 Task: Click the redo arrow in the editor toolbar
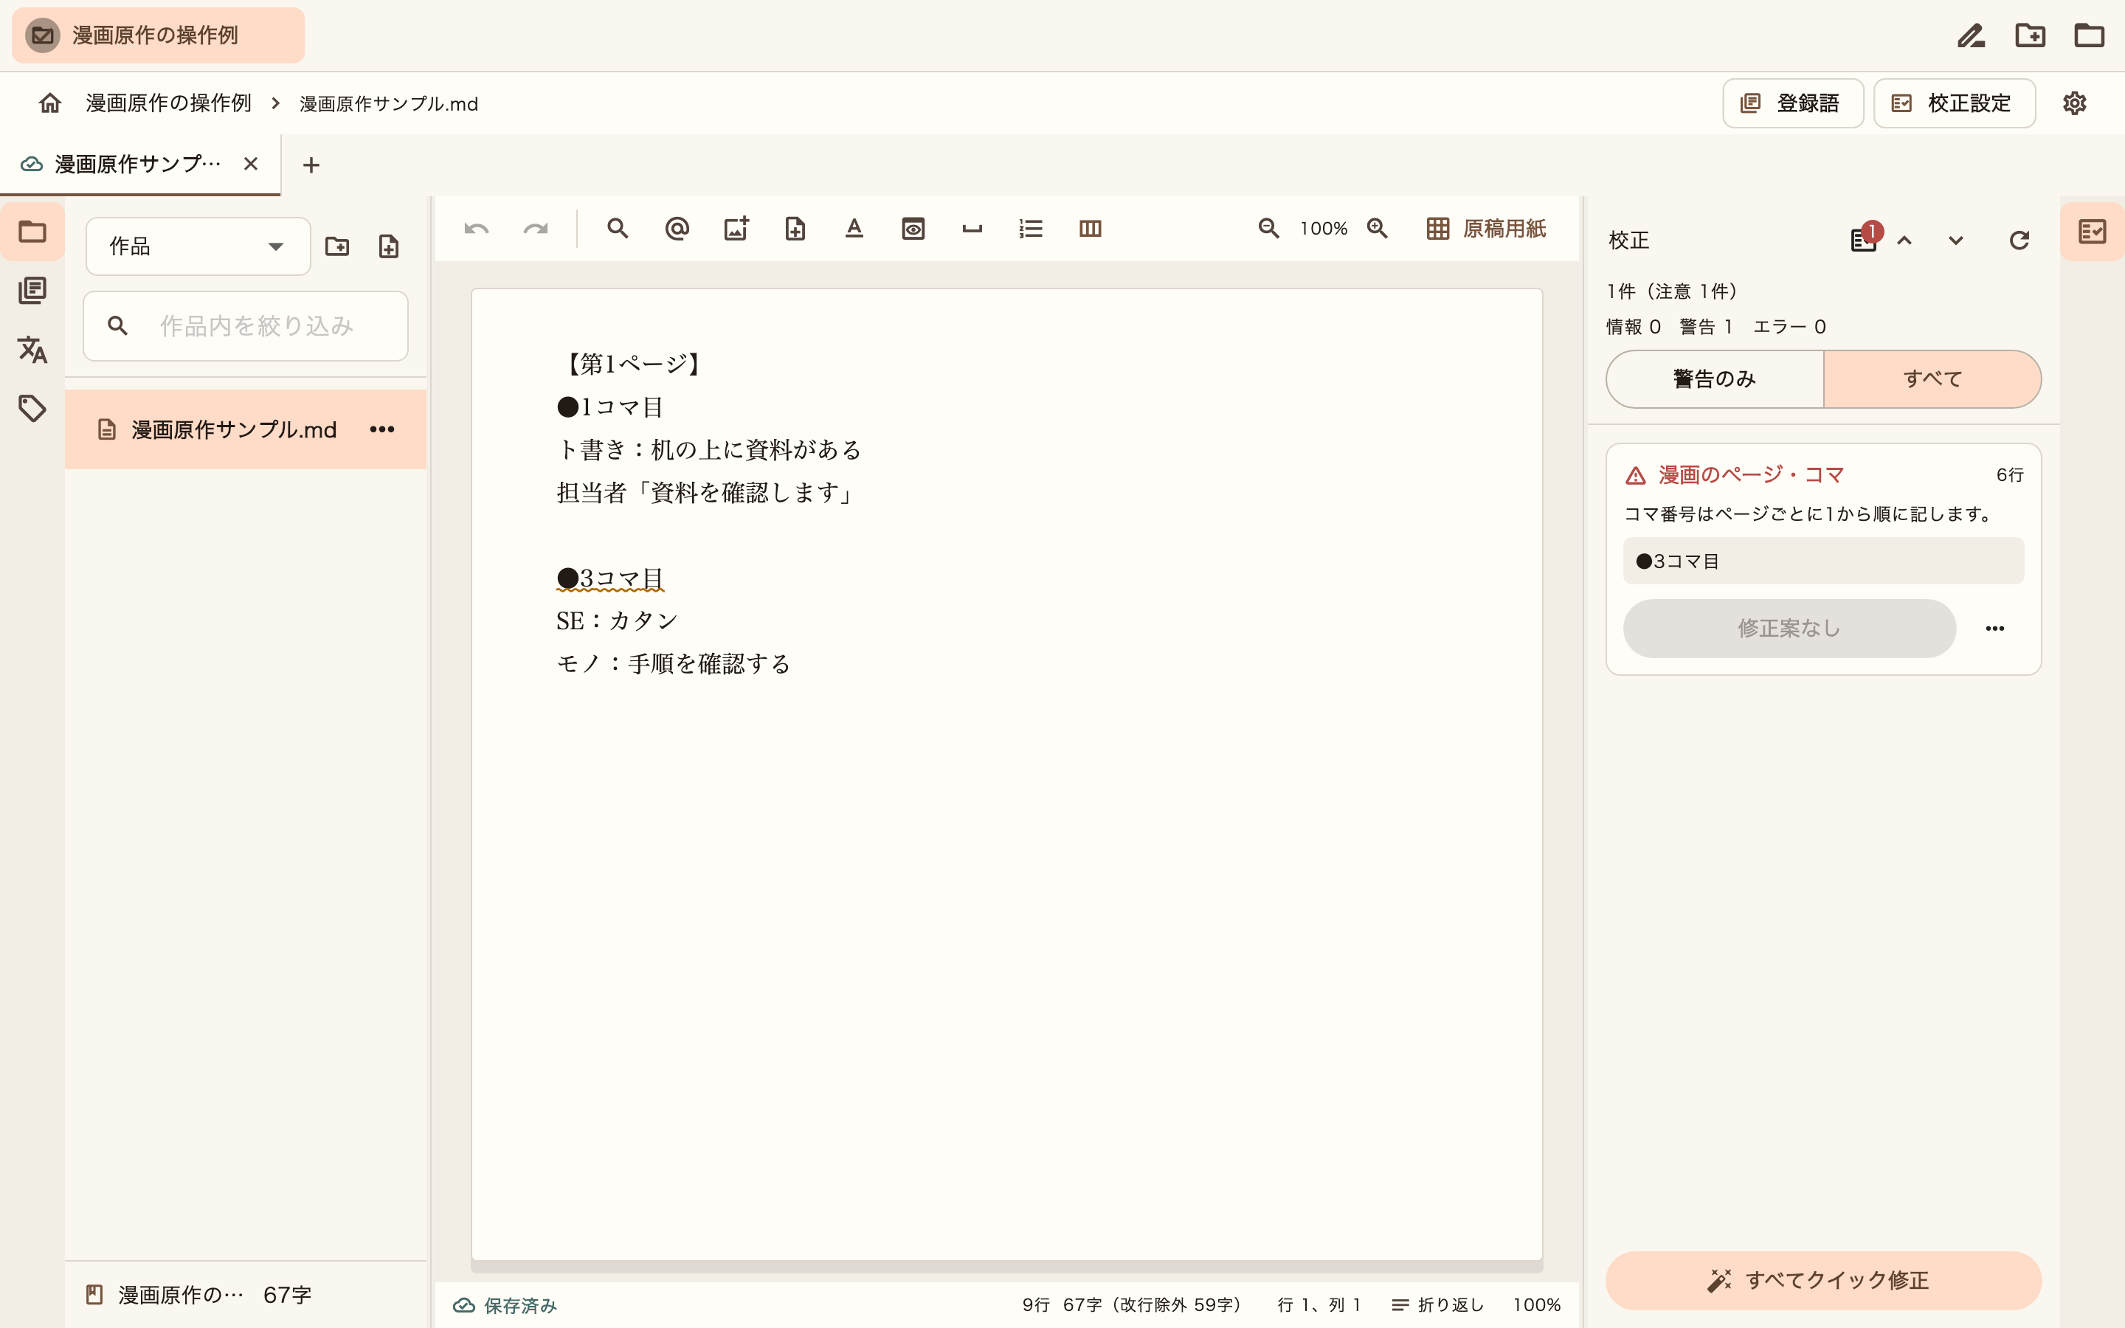pyautogui.click(x=536, y=229)
